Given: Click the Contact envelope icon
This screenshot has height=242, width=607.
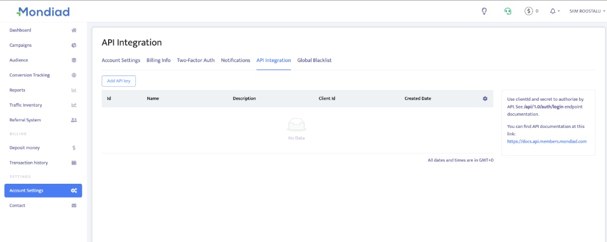Looking at the screenshot, I should coord(74,206).
